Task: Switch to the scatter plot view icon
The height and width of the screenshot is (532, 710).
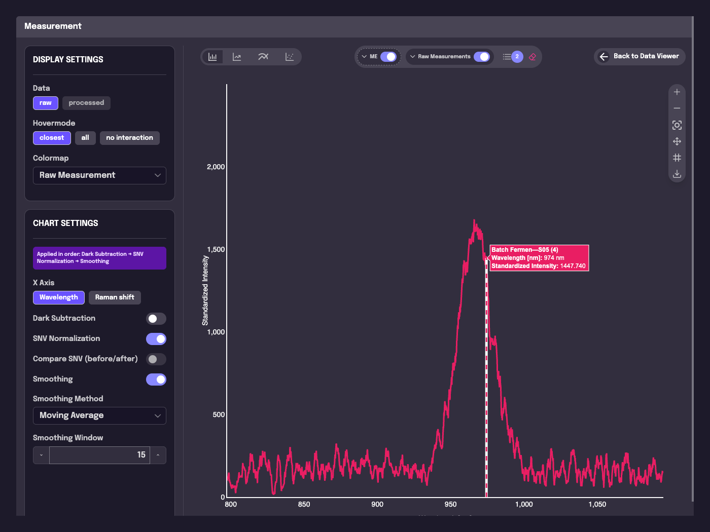Action: [x=290, y=57]
